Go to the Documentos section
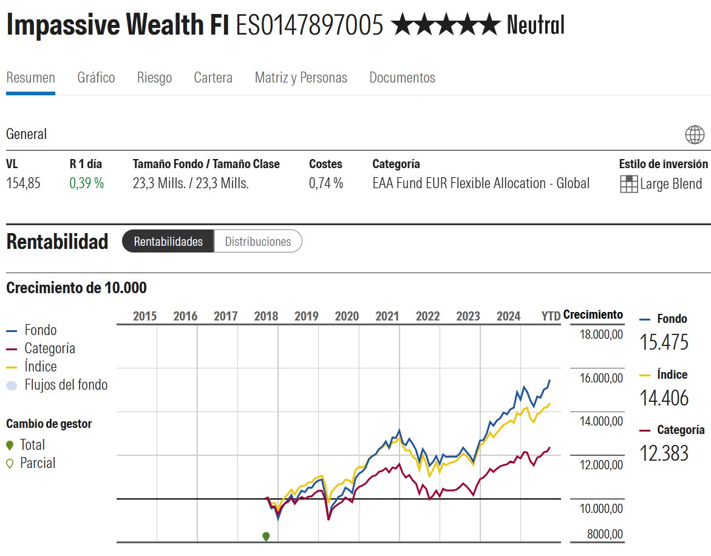This screenshot has width=711, height=556. [x=402, y=78]
